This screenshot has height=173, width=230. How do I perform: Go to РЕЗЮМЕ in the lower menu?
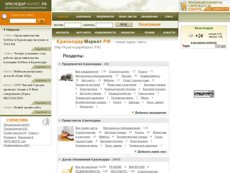pyautogui.click(x=149, y=33)
